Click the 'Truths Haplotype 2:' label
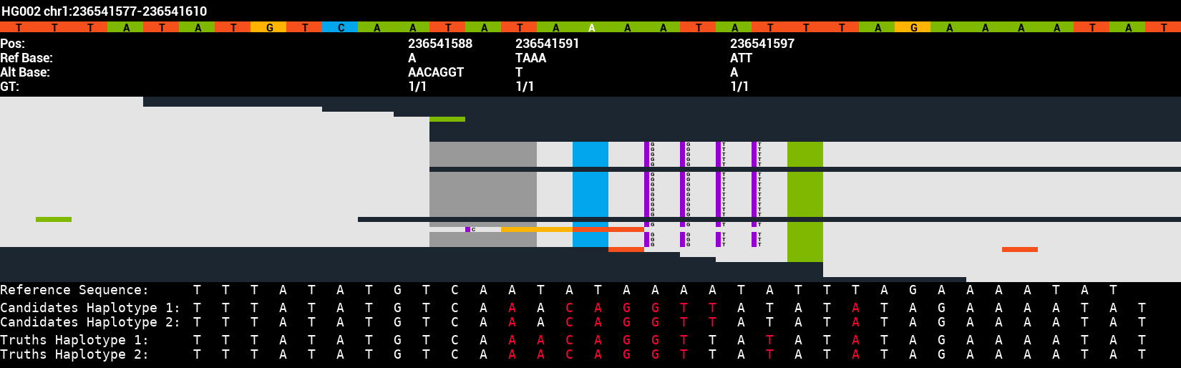The image size is (1181, 368). (74, 354)
